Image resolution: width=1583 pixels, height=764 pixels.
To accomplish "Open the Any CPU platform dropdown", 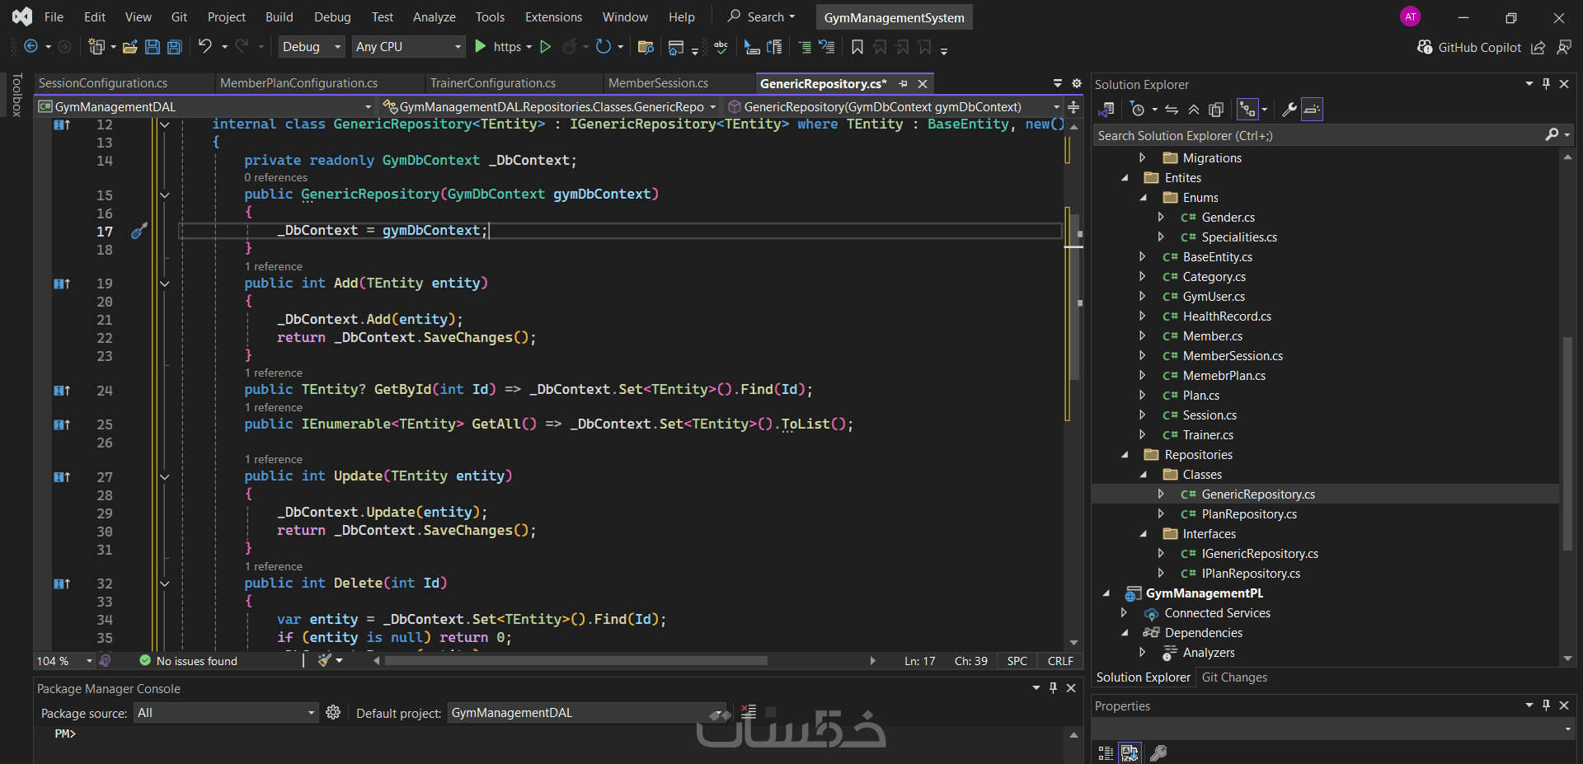I will pyautogui.click(x=408, y=47).
